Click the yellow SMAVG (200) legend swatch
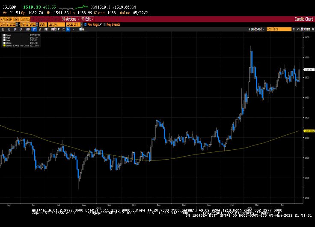Image resolution: width=315 pixels, height=227 pixels. coord(4,45)
